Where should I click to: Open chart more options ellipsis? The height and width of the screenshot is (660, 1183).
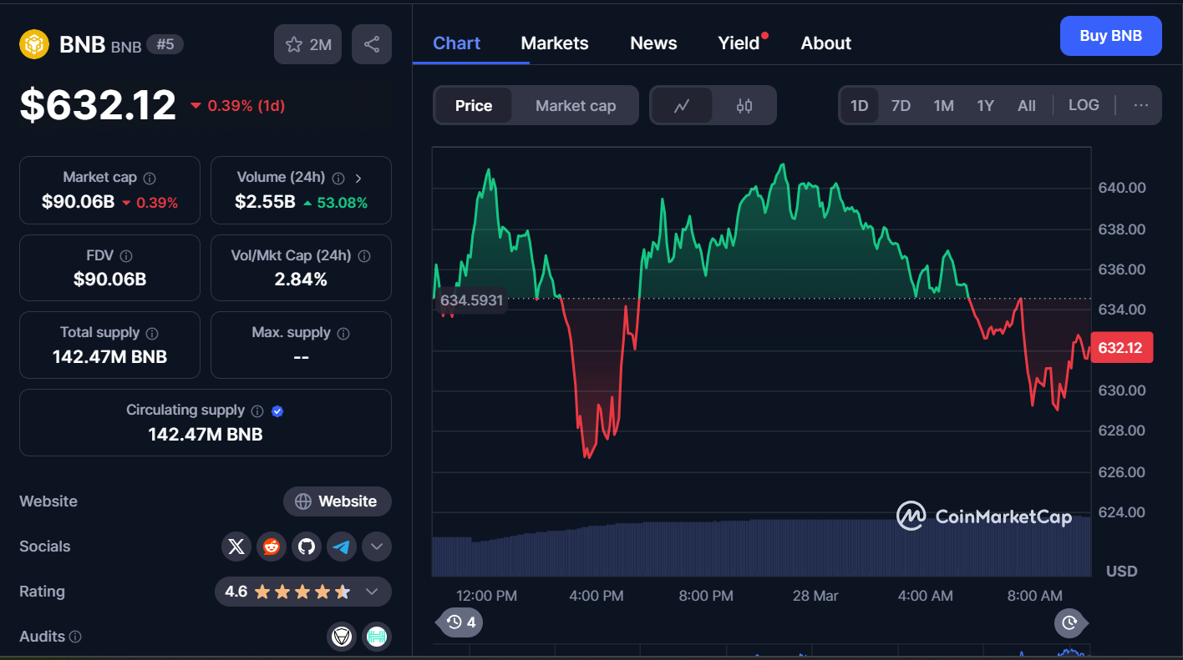(1141, 105)
